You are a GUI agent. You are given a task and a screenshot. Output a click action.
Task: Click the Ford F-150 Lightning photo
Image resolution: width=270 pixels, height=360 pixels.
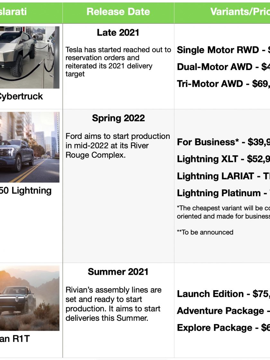click(x=30, y=147)
